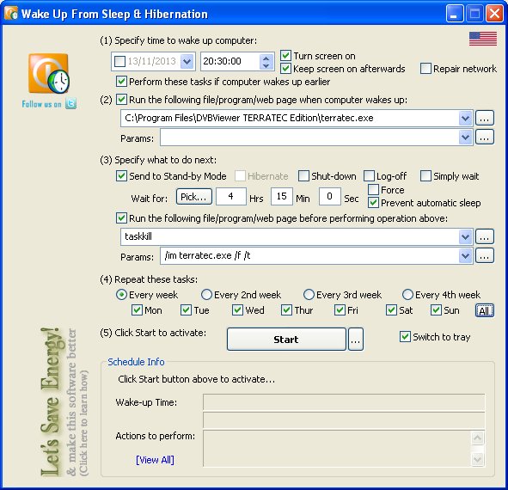This screenshot has width=508, height=490.
Task: Uncheck Keep screen on afterwards
Action: click(x=285, y=69)
